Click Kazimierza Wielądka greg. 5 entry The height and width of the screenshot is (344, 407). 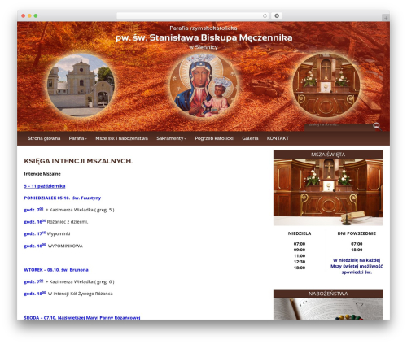[69, 210]
